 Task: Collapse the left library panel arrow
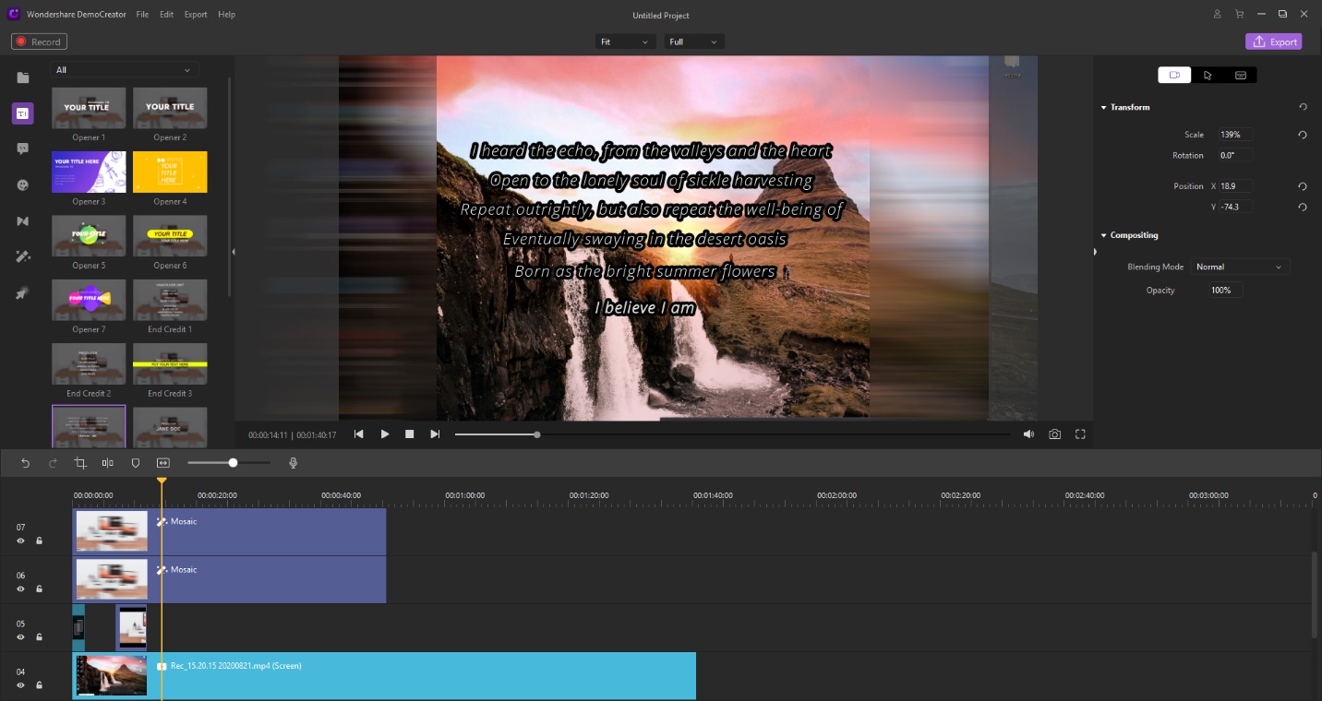coord(233,252)
